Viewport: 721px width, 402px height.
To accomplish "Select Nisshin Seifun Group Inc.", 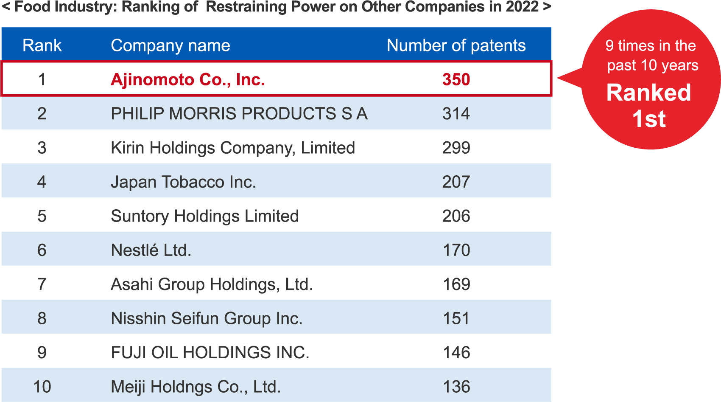I will click(x=207, y=318).
